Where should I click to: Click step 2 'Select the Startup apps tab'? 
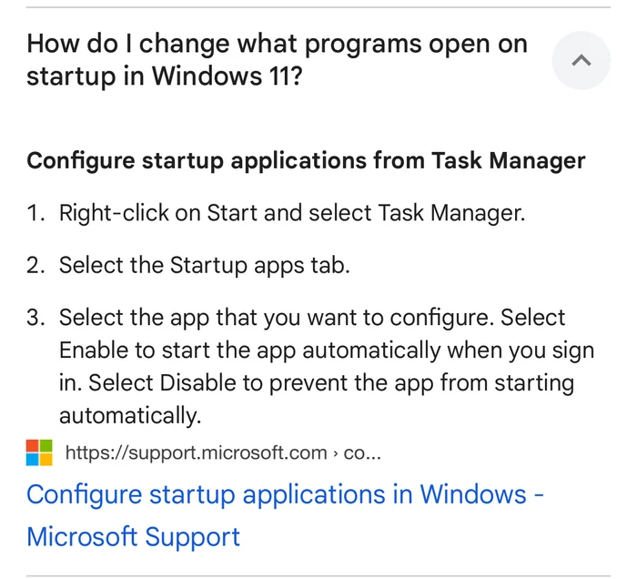204,266
